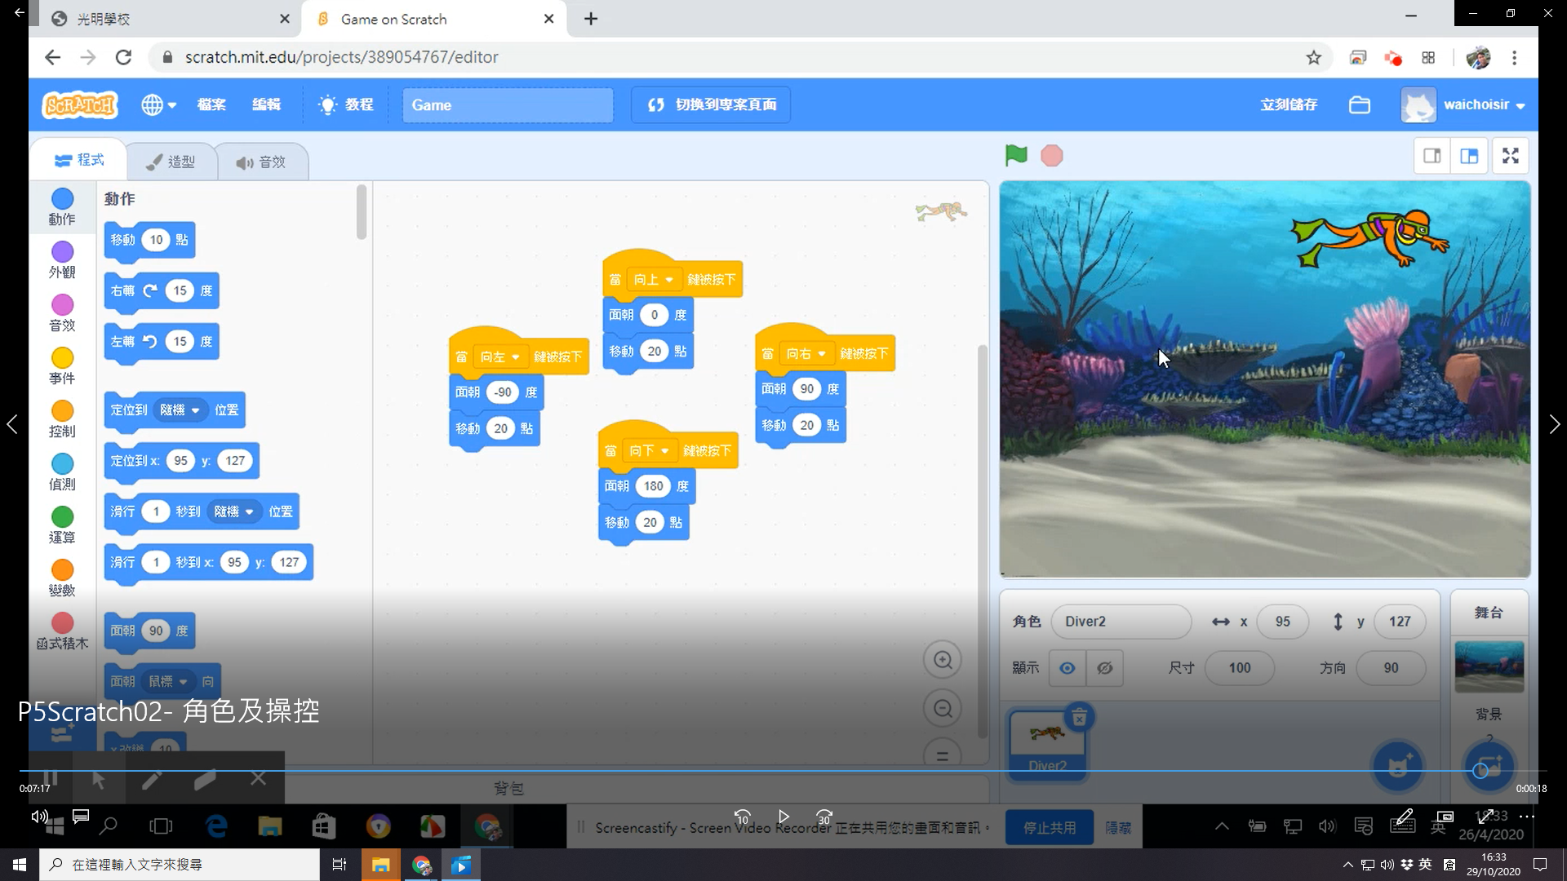The height and width of the screenshot is (881, 1567).
Task: Select the 運算 operators category
Action: coord(62,525)
